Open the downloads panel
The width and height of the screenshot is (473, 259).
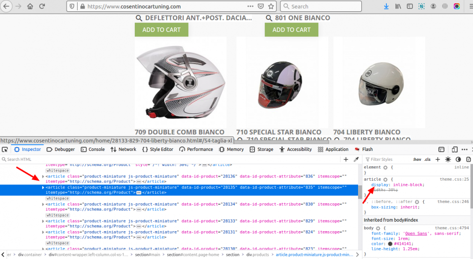386,6
